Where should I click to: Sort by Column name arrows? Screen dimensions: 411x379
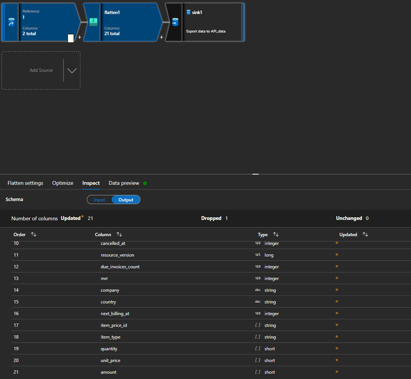(x=119, y=234)
